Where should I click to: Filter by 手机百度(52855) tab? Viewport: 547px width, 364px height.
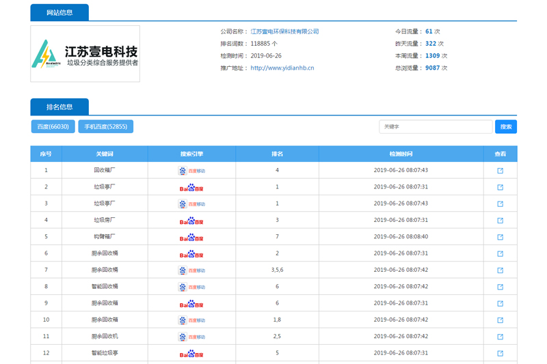pos(106,126)
